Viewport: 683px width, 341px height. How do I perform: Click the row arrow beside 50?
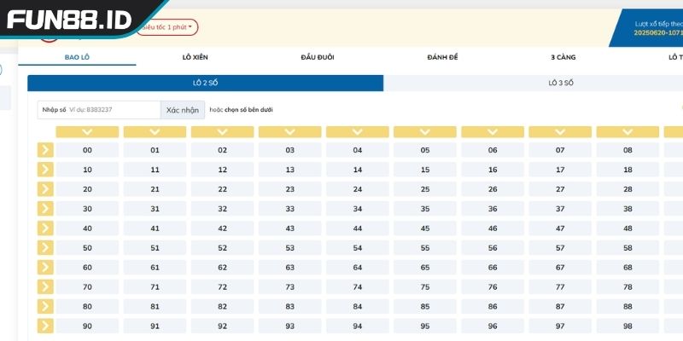coord(45,248)
